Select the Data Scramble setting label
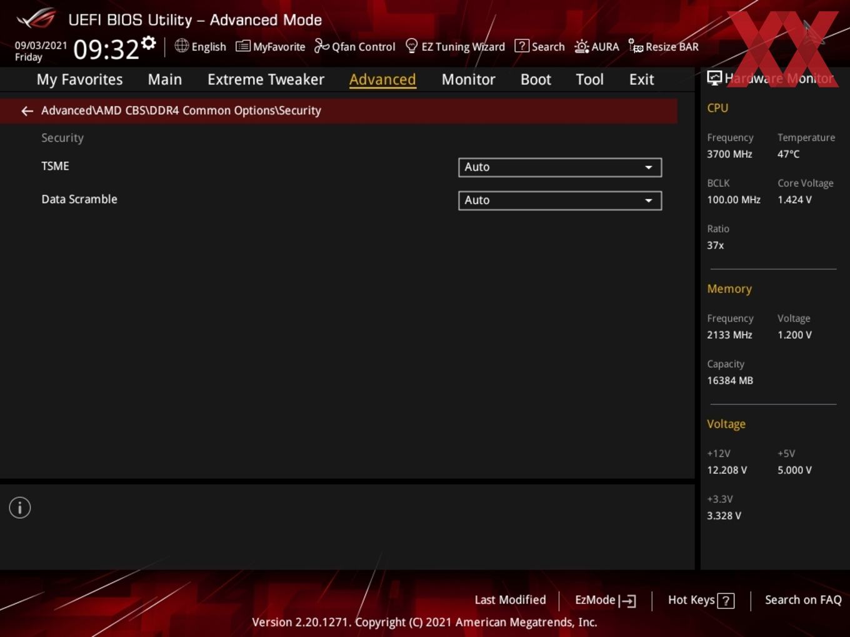Screen dimensions: 850x637 coord(79,199)
